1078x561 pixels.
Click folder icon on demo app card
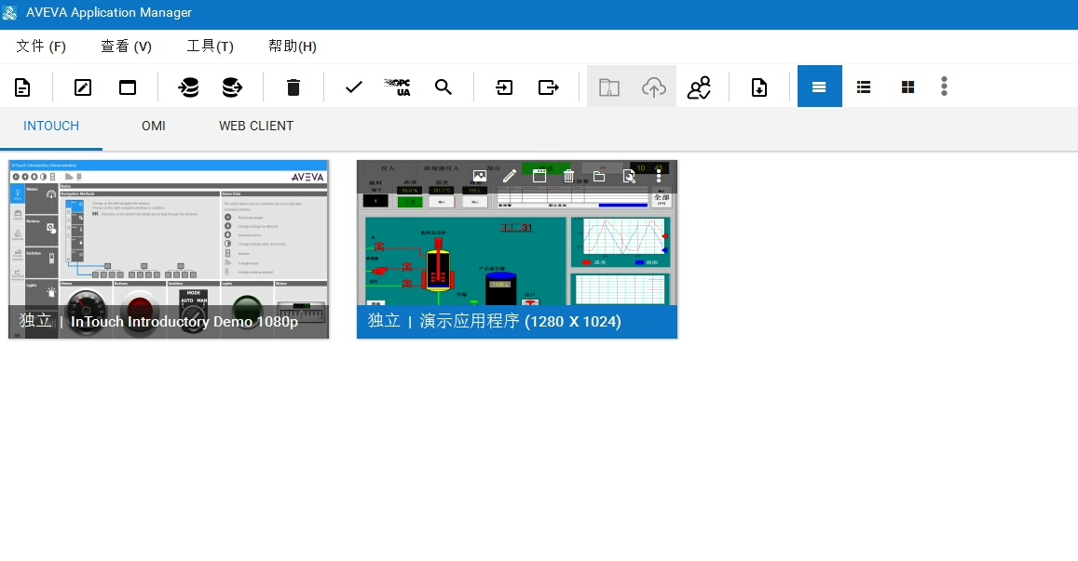[599, 177]
